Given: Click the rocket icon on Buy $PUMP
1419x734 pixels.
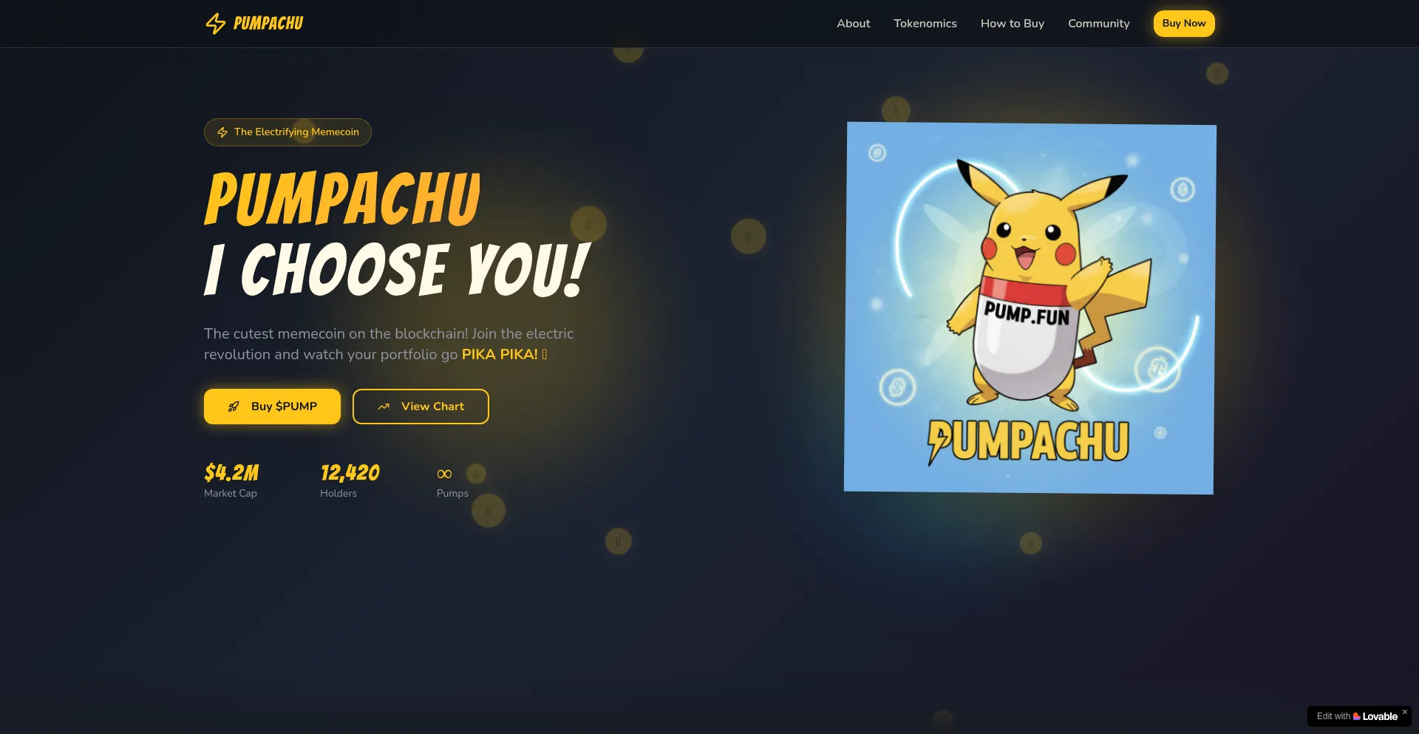Looking at the screenshot, I should coord(234,407).
